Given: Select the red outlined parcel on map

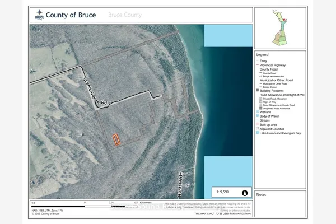Looking at the screenshot, I should pyautogui.click(x=114, y=140).
